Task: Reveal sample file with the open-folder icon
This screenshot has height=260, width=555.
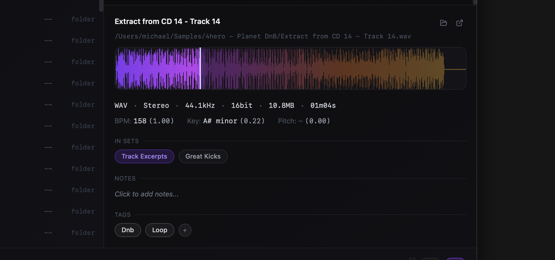Action: coord(443,23)
